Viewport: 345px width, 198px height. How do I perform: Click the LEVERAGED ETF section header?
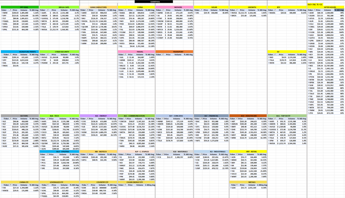point(59,182)
